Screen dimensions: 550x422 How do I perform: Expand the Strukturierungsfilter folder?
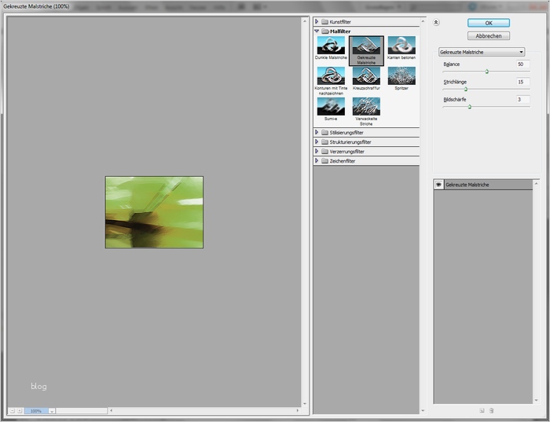(317, 141)
